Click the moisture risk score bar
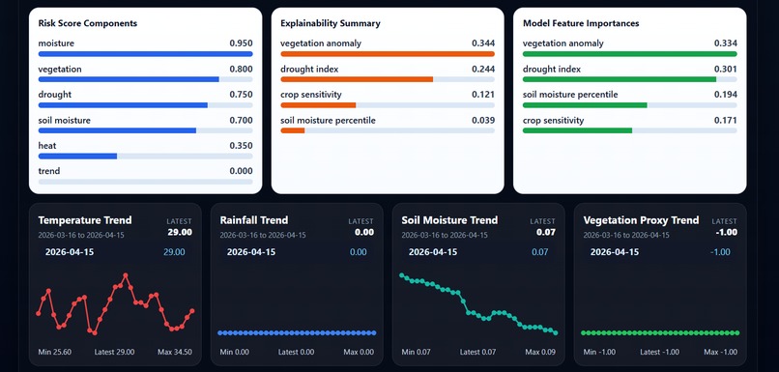The image size is (779, 372). tap(145, 54)
